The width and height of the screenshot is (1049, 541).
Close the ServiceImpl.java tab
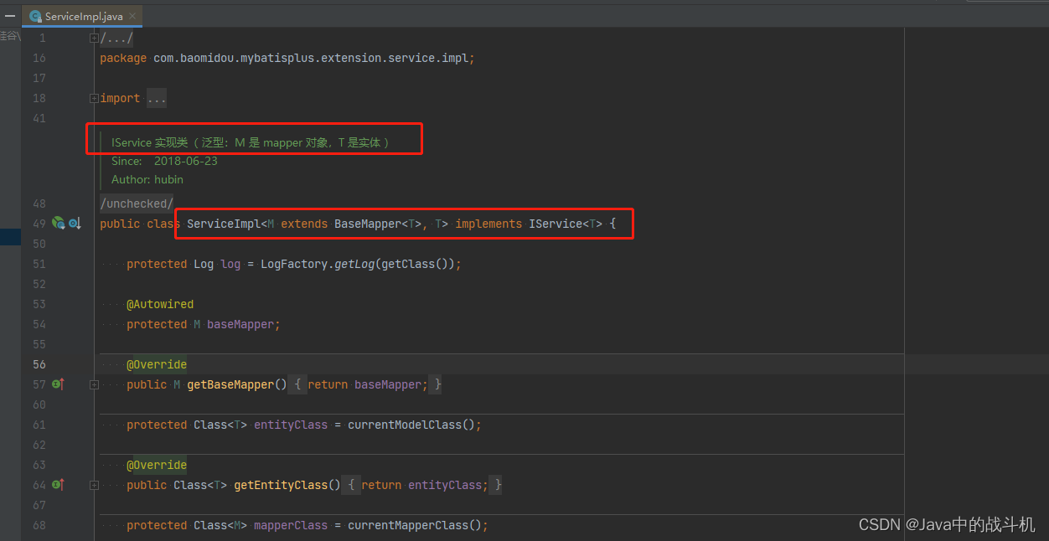click(x=133, y=17)
